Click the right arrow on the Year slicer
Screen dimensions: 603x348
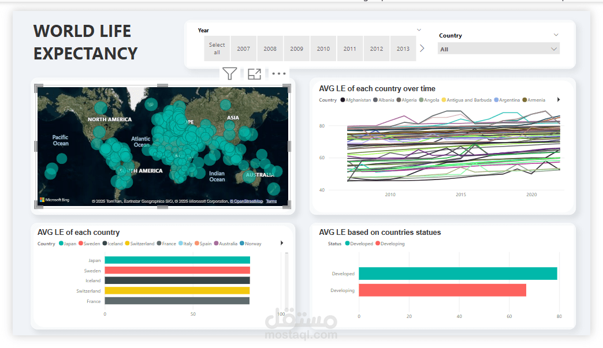tap(422, 48)
